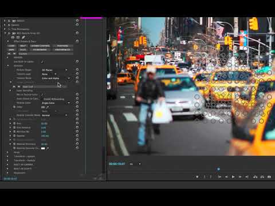Pick Color with the eyedropper icon
This screenshot has width=275, height=206.
(48, 107)
